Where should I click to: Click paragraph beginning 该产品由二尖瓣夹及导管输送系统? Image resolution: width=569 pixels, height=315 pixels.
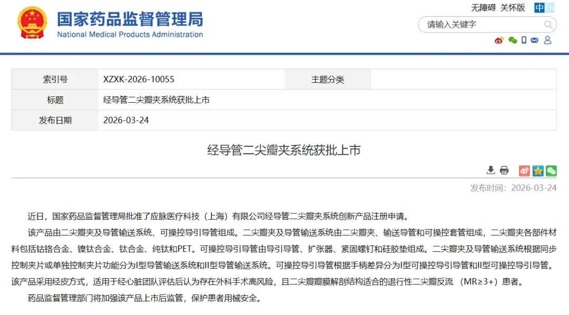click(284, 257)
